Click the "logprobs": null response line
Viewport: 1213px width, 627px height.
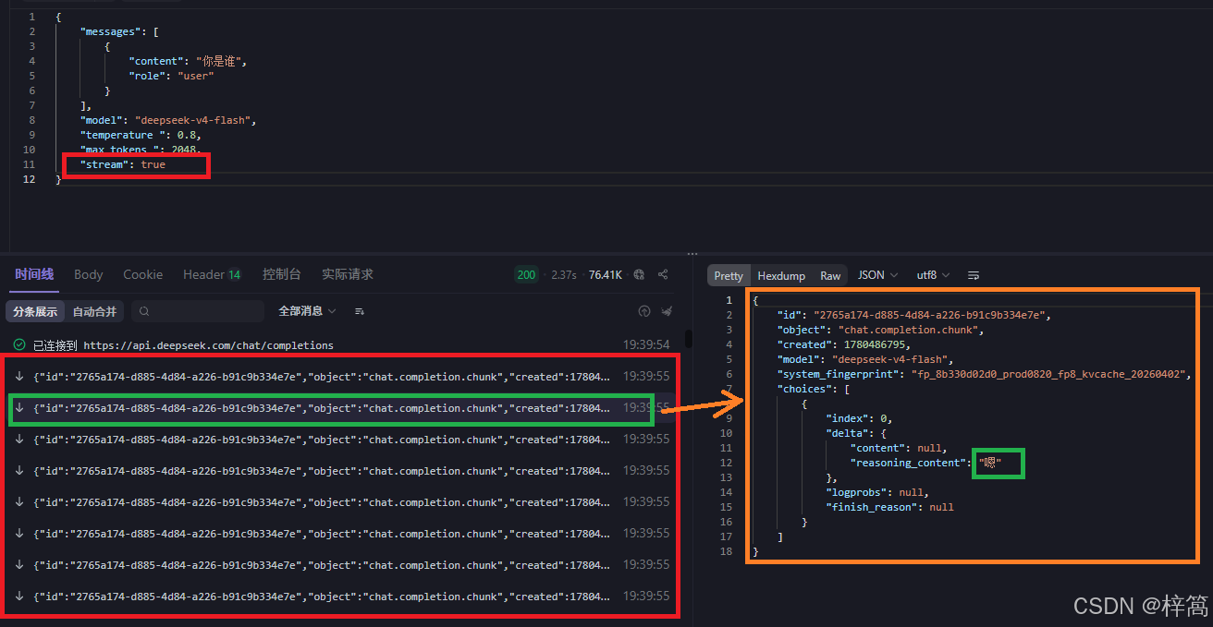pyautogui.click(x=876, y=492)
